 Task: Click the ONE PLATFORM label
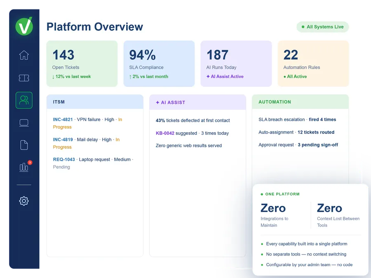(x=282, y=194)
